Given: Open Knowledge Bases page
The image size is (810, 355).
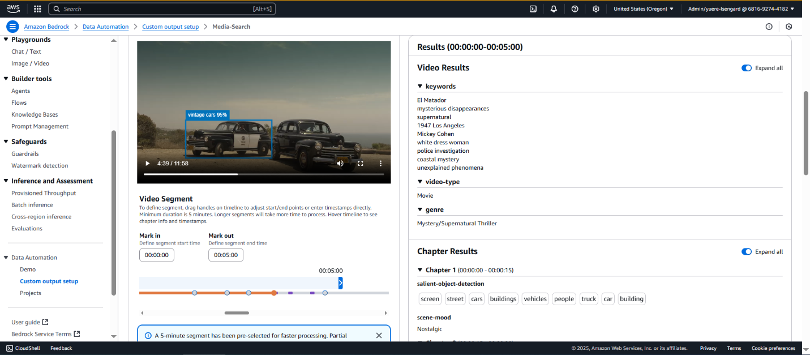Looking at the screenshot, I should pos(35,114).
